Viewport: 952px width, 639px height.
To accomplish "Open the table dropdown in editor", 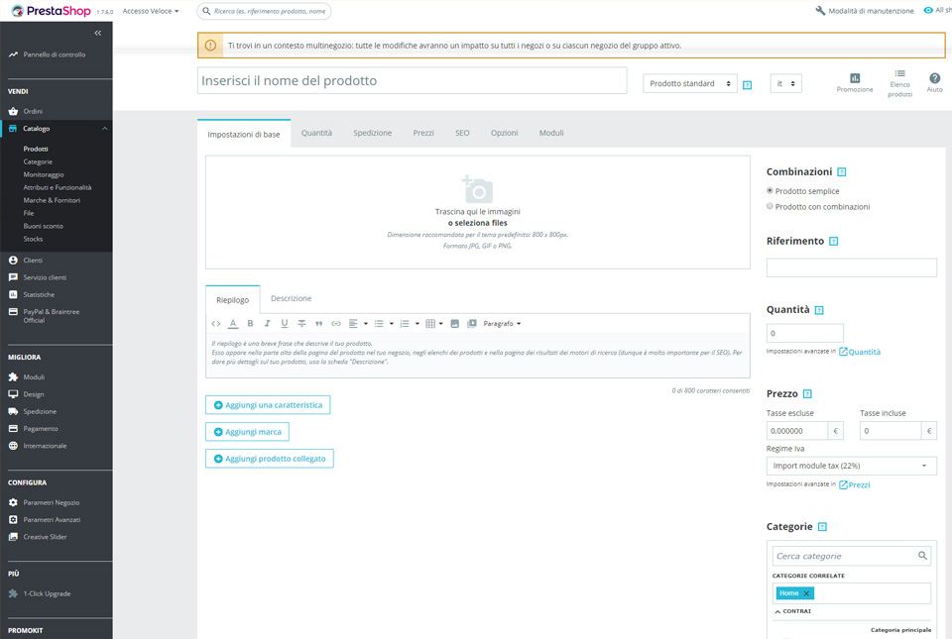I will click(434, 324).
